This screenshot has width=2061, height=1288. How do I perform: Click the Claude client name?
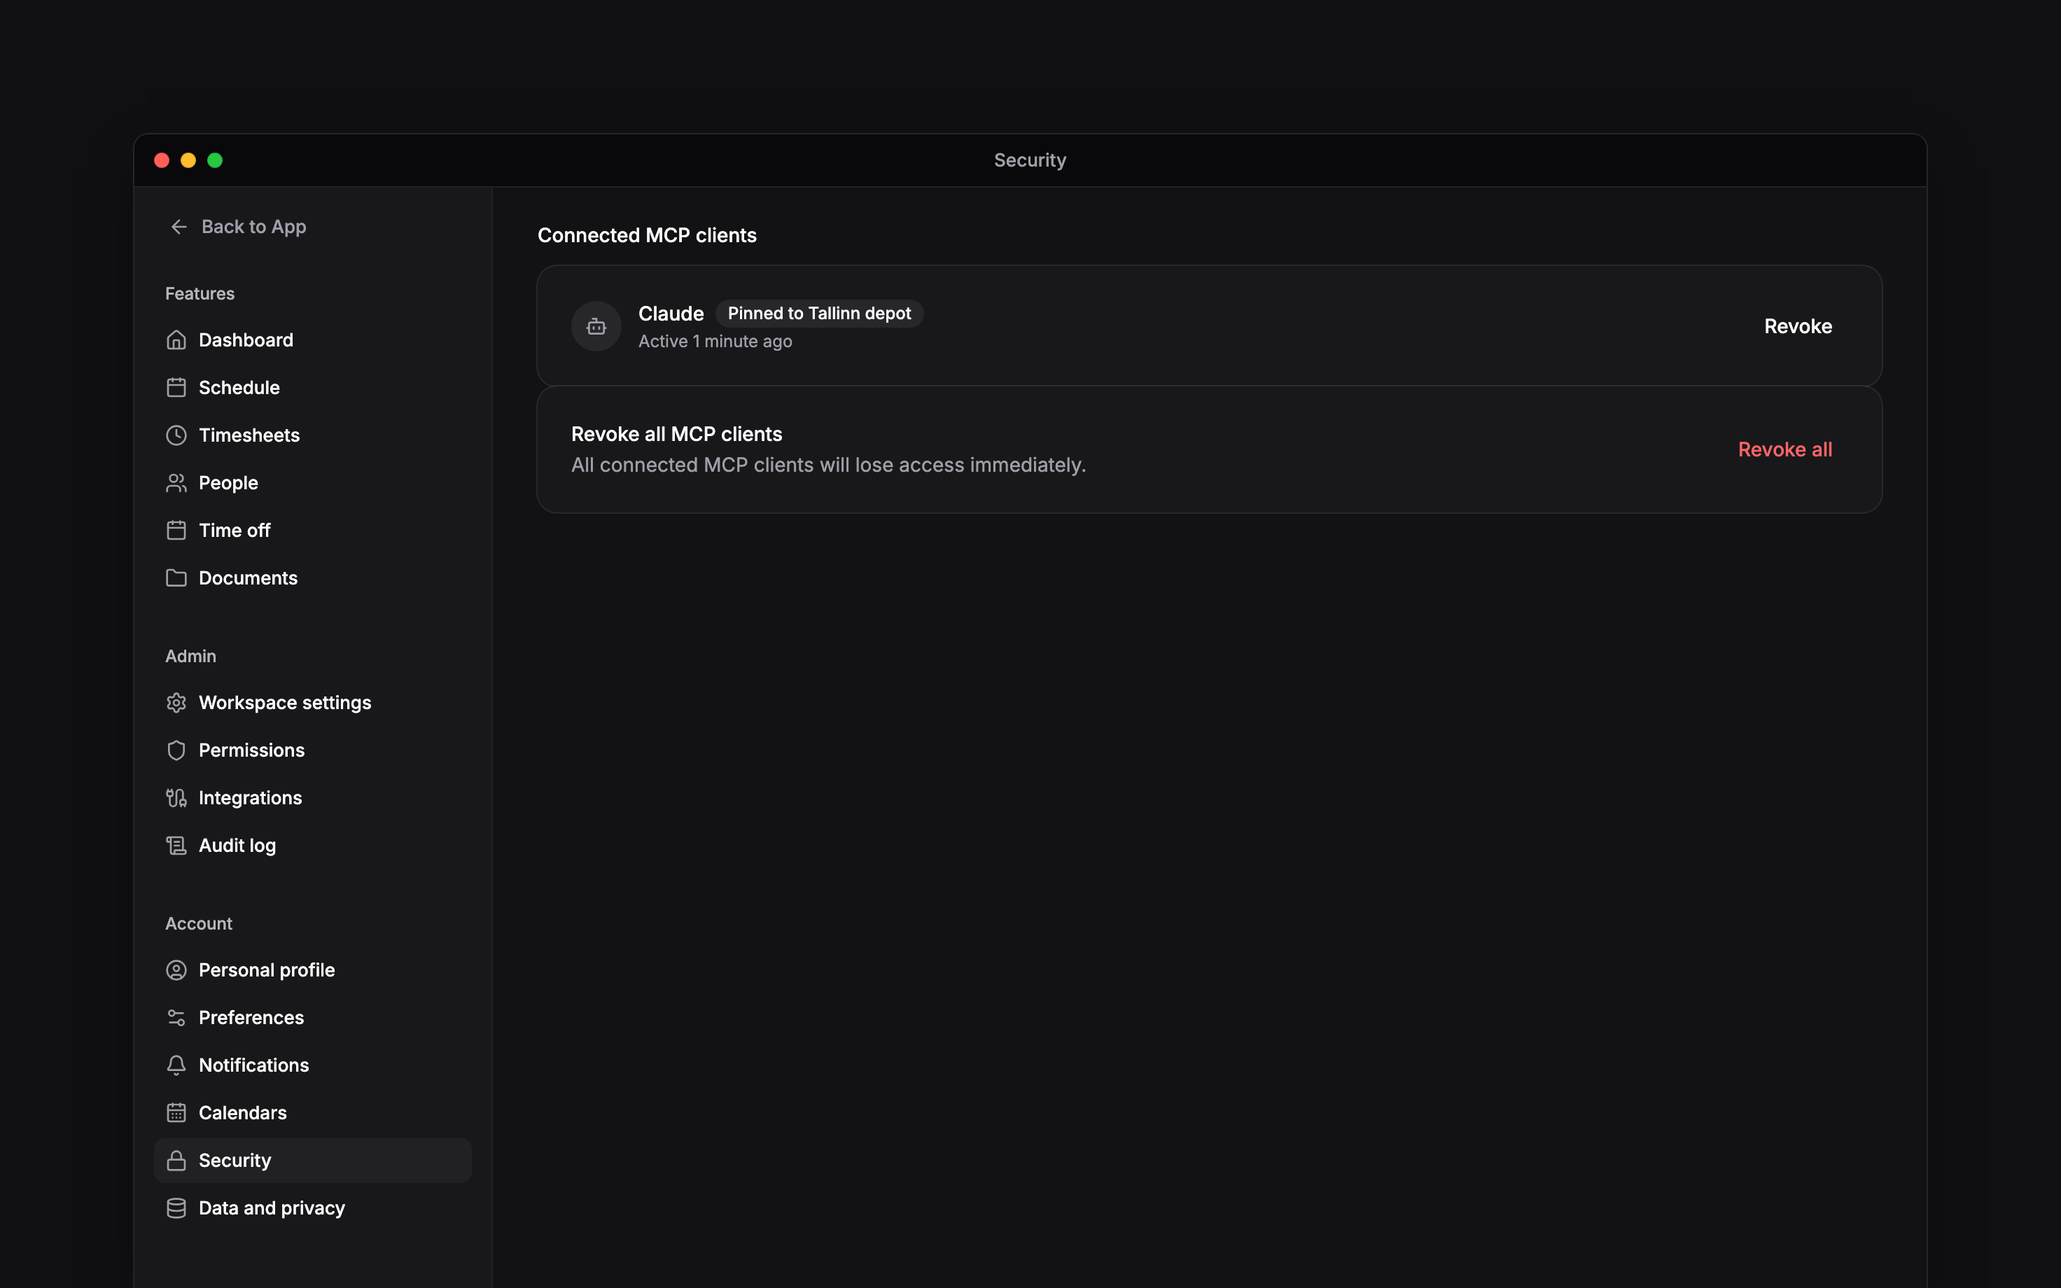pyautogui.click(x=671, y=314)
